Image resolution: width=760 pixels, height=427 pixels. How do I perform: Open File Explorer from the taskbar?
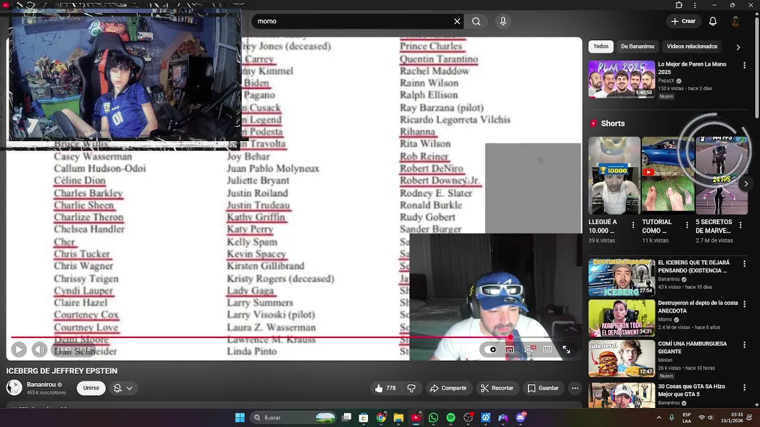398,418
